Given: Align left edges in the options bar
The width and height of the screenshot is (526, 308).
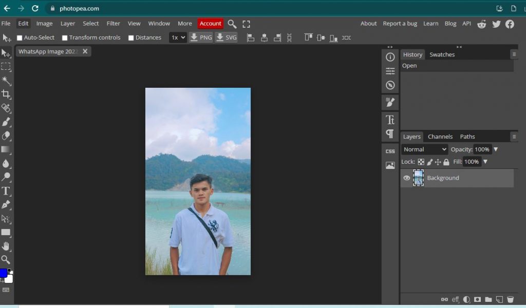Looking at the screenshot, I should click(x=251, y=37).
